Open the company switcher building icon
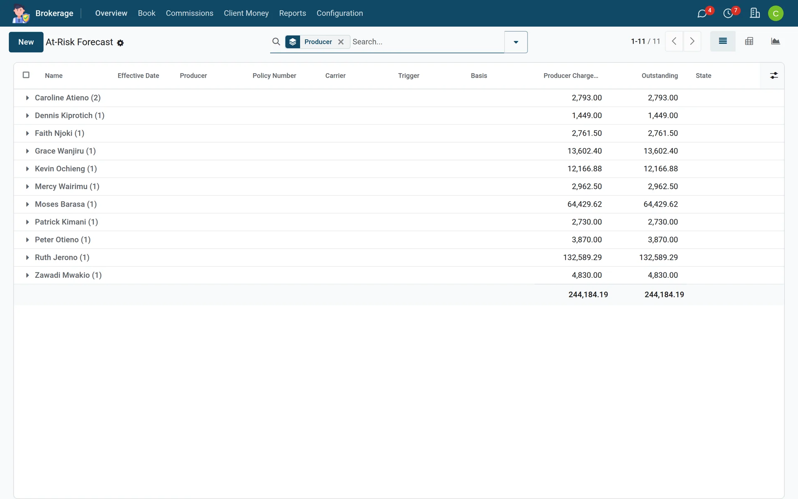Viewport: 798px width, 499px height. [x=755, y=13]
